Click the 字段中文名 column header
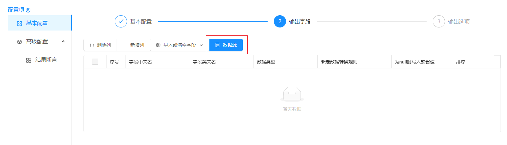 [x=141, y=62]
